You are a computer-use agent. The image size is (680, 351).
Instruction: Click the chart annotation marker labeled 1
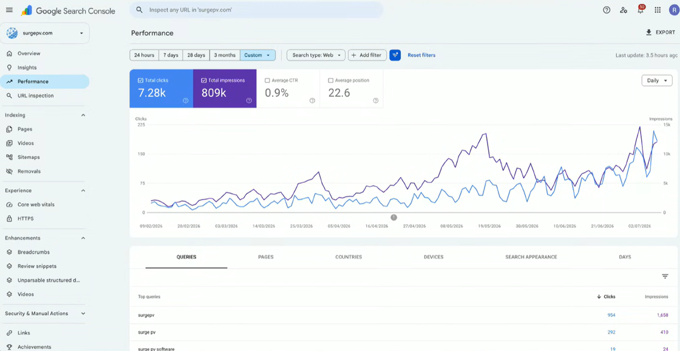[394, 217]
